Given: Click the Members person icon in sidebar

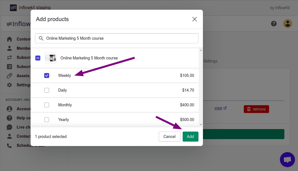Looking at the screenshot, I should [x=9, y=48].
